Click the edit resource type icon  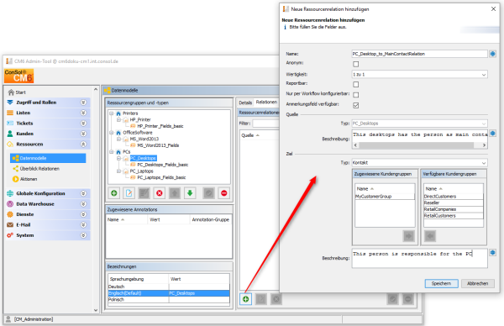pyautogui.click(x=129, y=193)
